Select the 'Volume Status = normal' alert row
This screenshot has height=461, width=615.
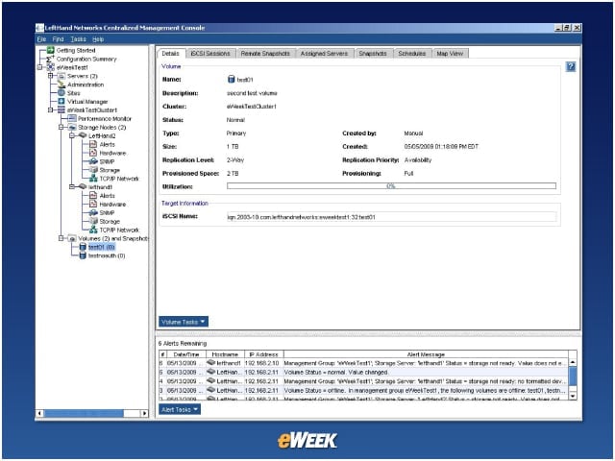[x=363, y=372]
